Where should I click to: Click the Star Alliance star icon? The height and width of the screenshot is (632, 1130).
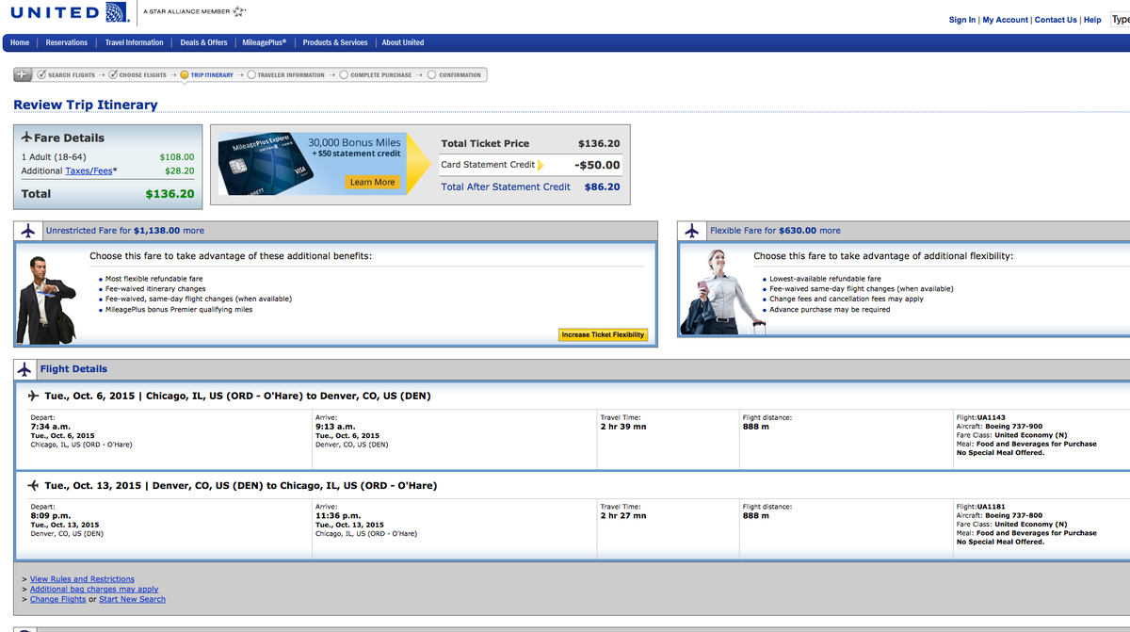click(239, 11)
